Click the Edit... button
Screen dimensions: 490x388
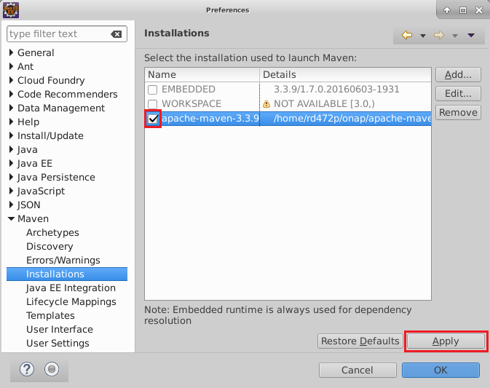[458, 93]
